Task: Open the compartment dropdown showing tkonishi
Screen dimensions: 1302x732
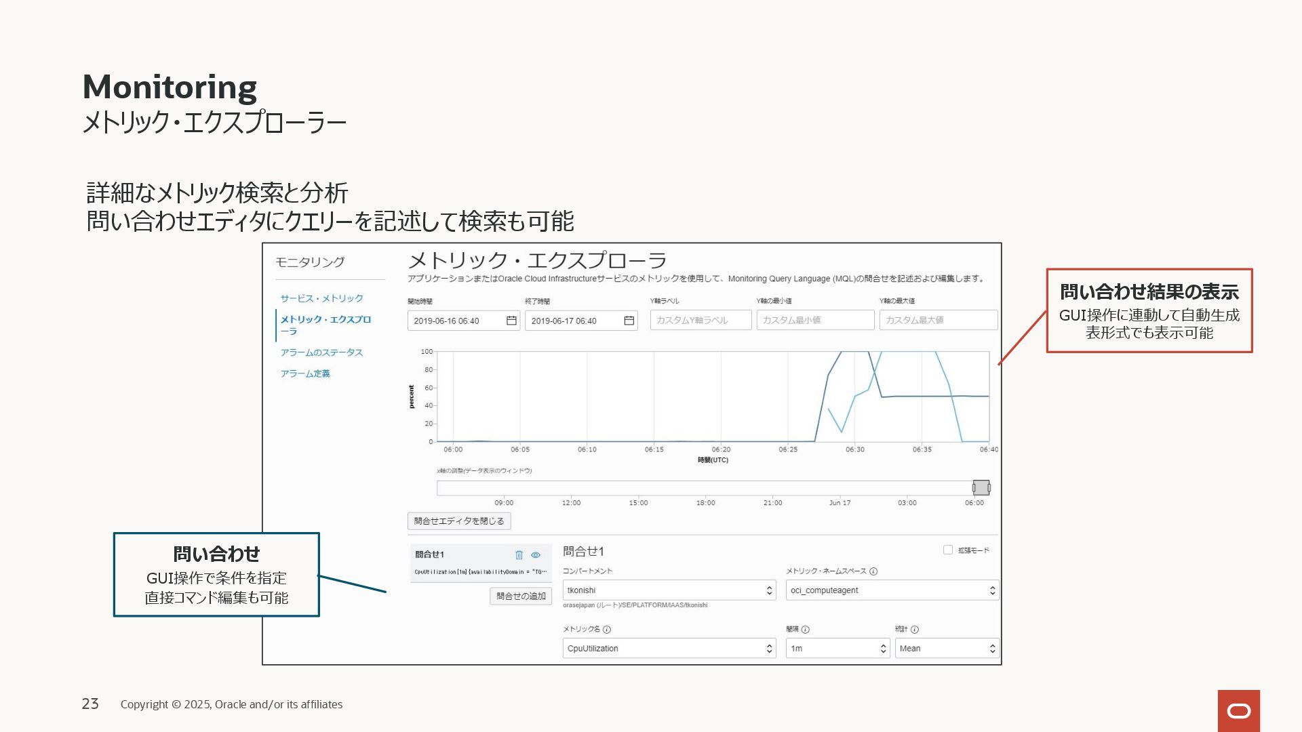Action: point(669,590)
